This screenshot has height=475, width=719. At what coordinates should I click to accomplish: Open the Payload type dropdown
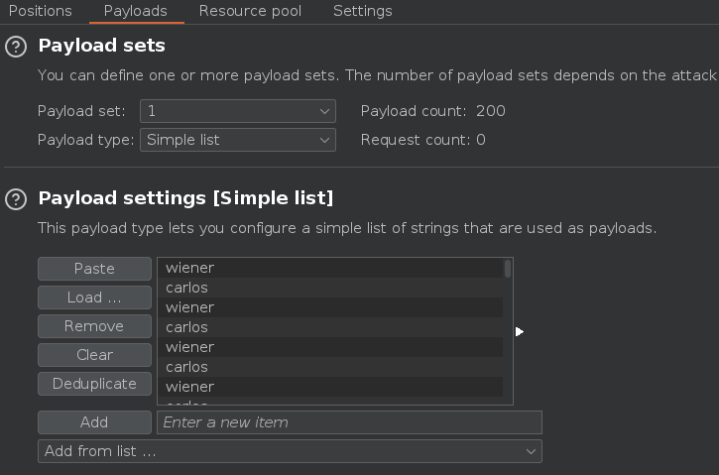(238, 140)
